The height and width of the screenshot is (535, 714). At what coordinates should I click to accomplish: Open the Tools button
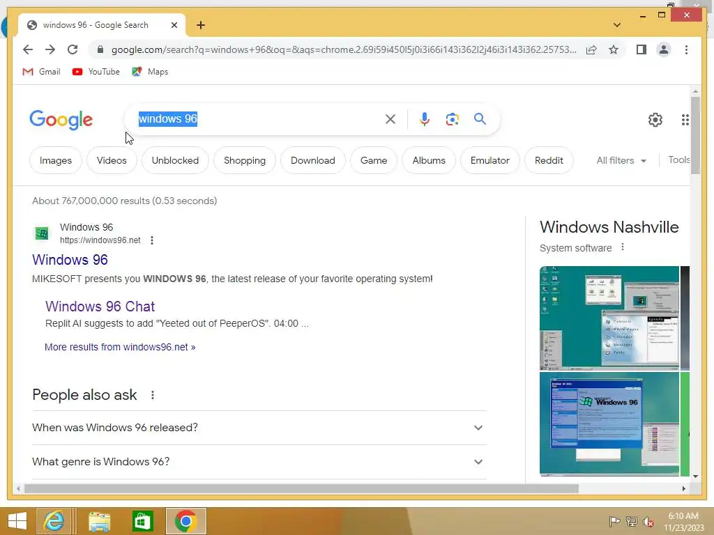[678, 160]
